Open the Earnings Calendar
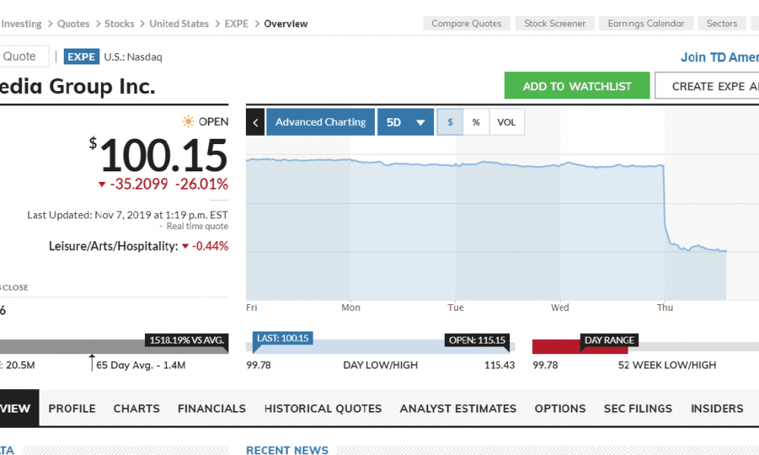Screen dimensions: 759x455 646,24
